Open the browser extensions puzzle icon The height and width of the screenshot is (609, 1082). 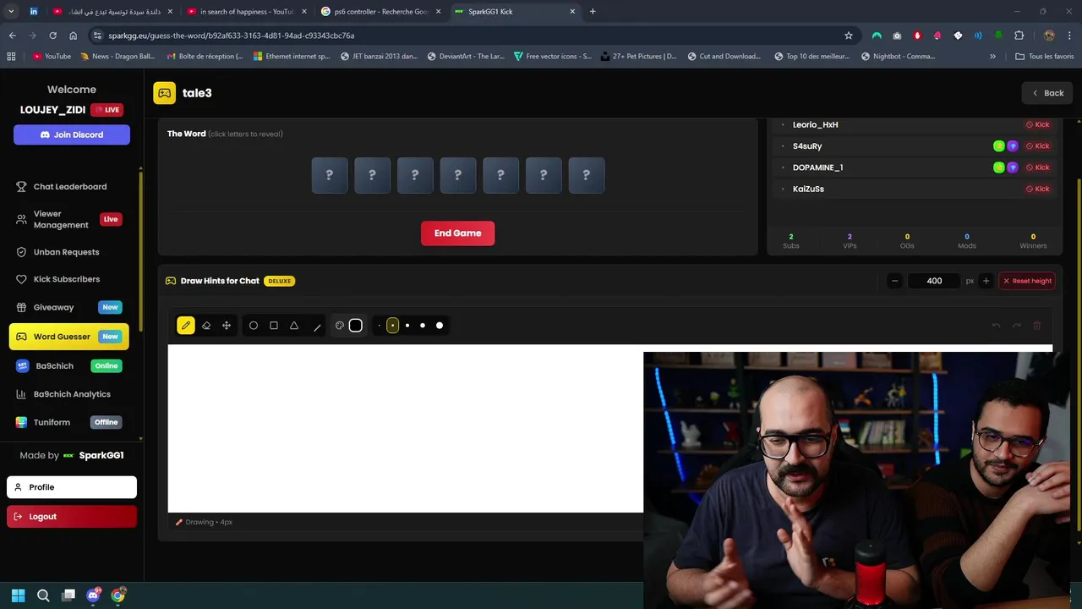coord(1019,36)
